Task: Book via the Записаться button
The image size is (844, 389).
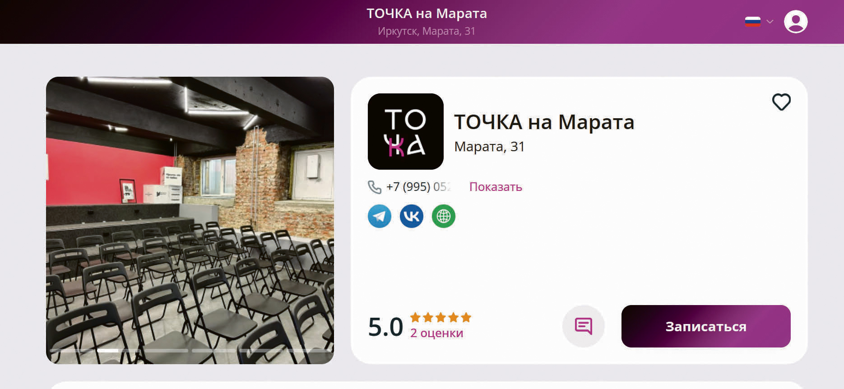Action: (706, 326)
